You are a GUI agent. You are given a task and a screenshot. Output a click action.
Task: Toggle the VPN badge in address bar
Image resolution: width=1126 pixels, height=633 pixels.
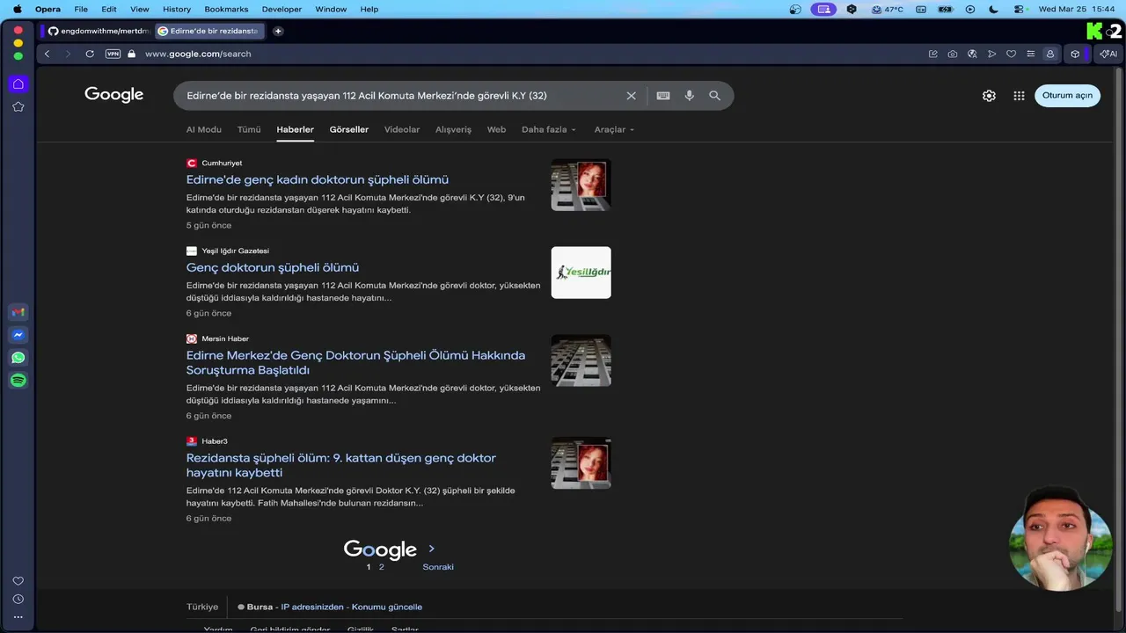pyautogui.click(x=113, y=54)
